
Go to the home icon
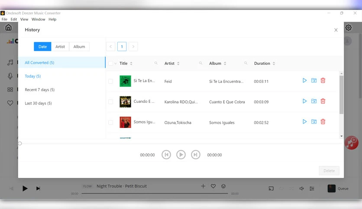point(9,27)
